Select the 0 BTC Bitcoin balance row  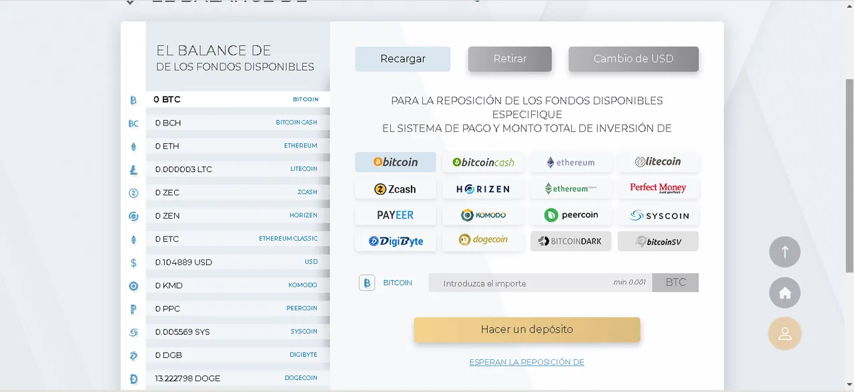coord(238,99)
